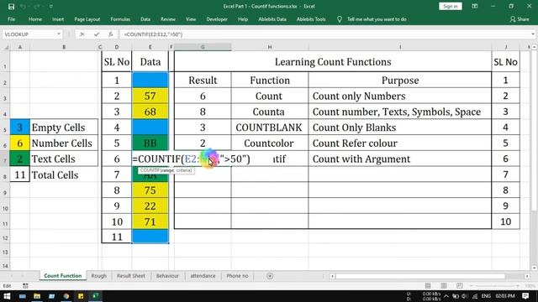Click the 'Count only Numbers' purpose cell
The width and height of the screenshot is (538, 302).
point(400,96)
